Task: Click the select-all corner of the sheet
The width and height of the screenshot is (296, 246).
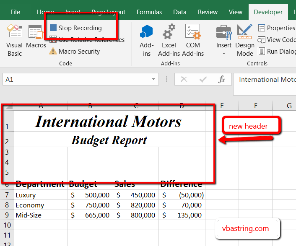Action: [8, 106]
